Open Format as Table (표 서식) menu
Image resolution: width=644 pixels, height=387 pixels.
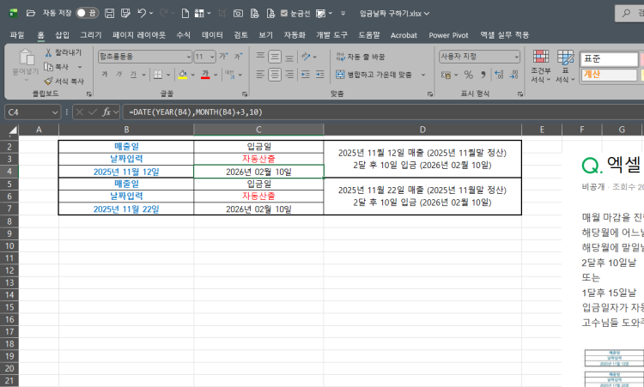(566, 66)
